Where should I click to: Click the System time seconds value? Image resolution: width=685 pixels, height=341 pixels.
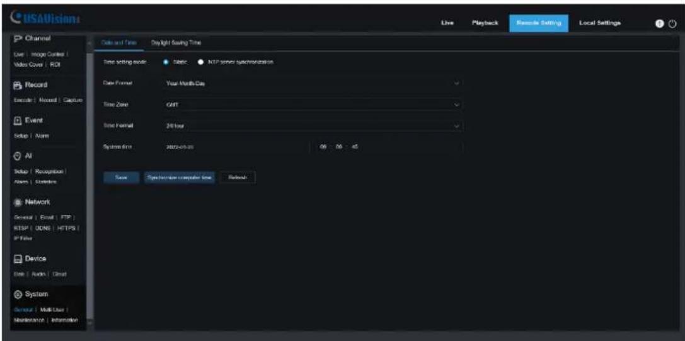(x=354, y=147)
